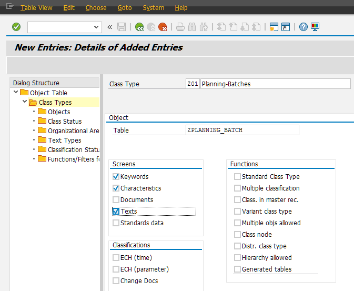
Task: Click the Print icon in toolbar
Action: (x=180, y=27)
